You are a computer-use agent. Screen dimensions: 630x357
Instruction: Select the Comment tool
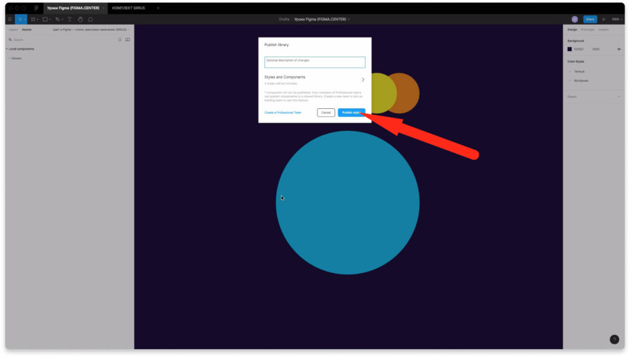pyautogui.click(x=90, y=19)
